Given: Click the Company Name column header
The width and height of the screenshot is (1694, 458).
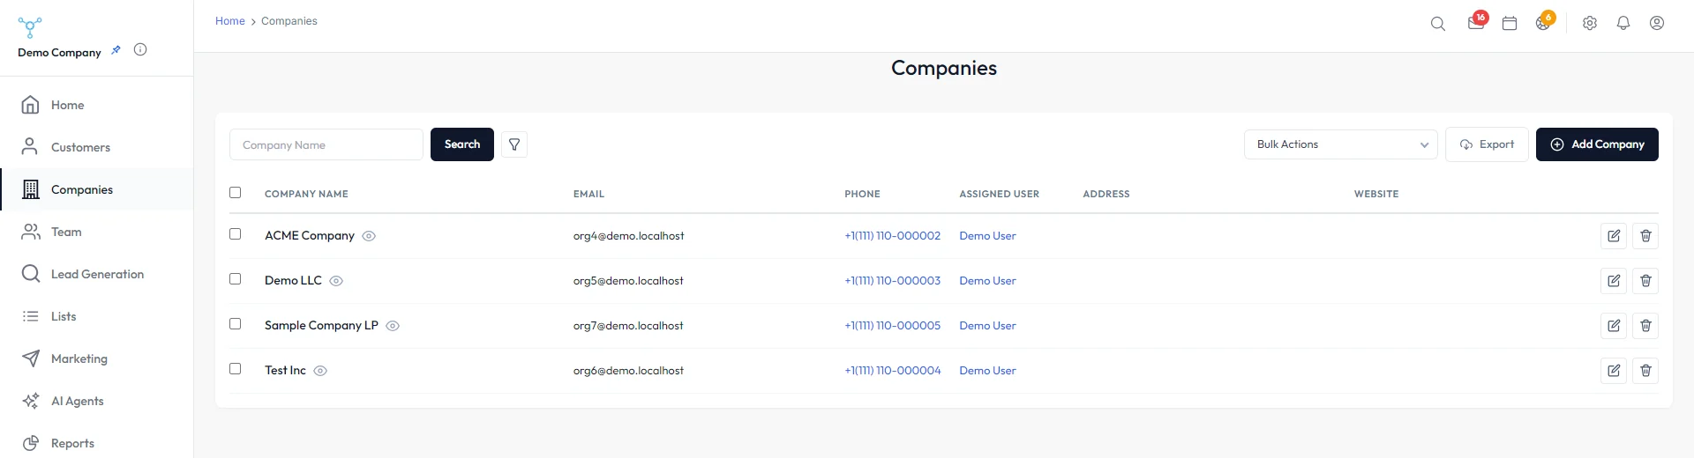Looking at the screenshot, I should (306, 194).
